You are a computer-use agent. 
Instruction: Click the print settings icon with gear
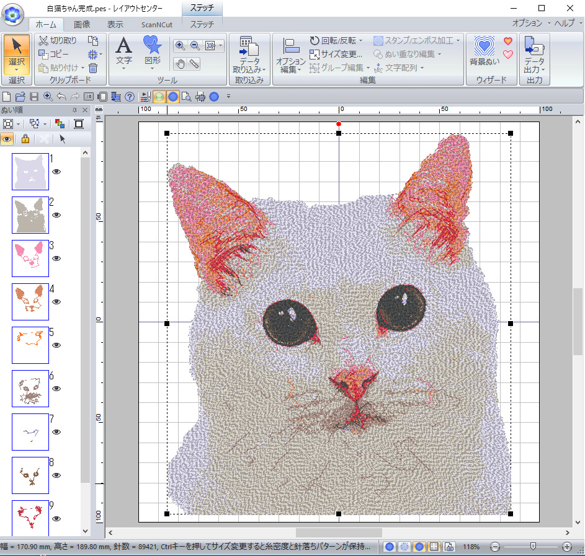[x=200, y=97]
